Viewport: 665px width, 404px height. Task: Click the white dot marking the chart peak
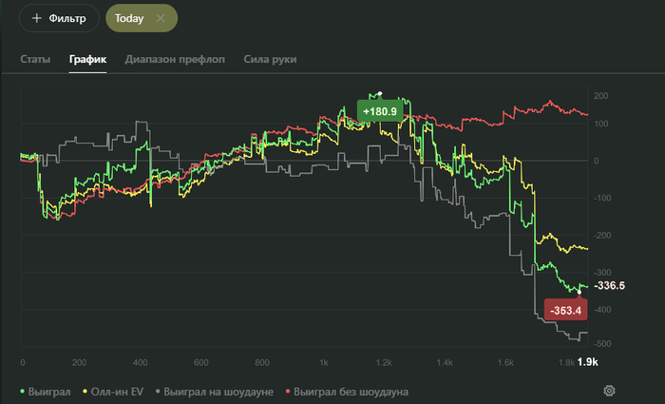coord(380,93)
